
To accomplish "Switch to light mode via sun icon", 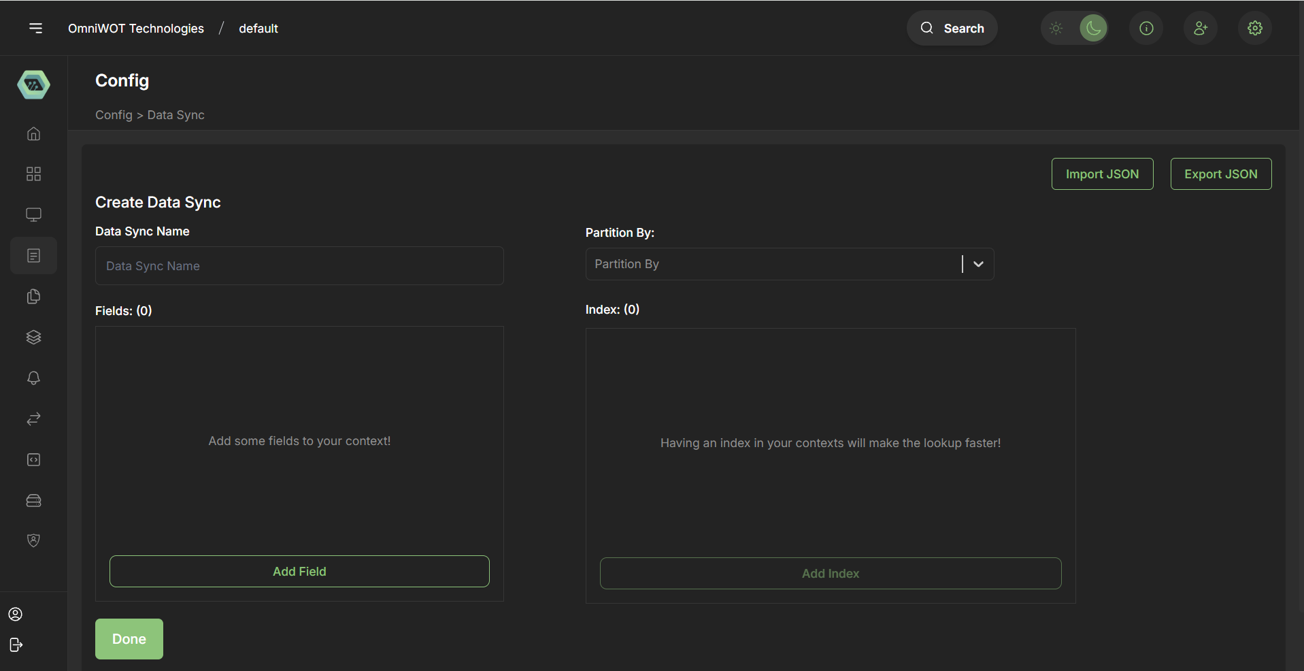I will pos(1056,28).
